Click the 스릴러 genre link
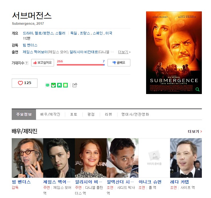The width and height of the screenshot is (211, 198). click(60, 33)
